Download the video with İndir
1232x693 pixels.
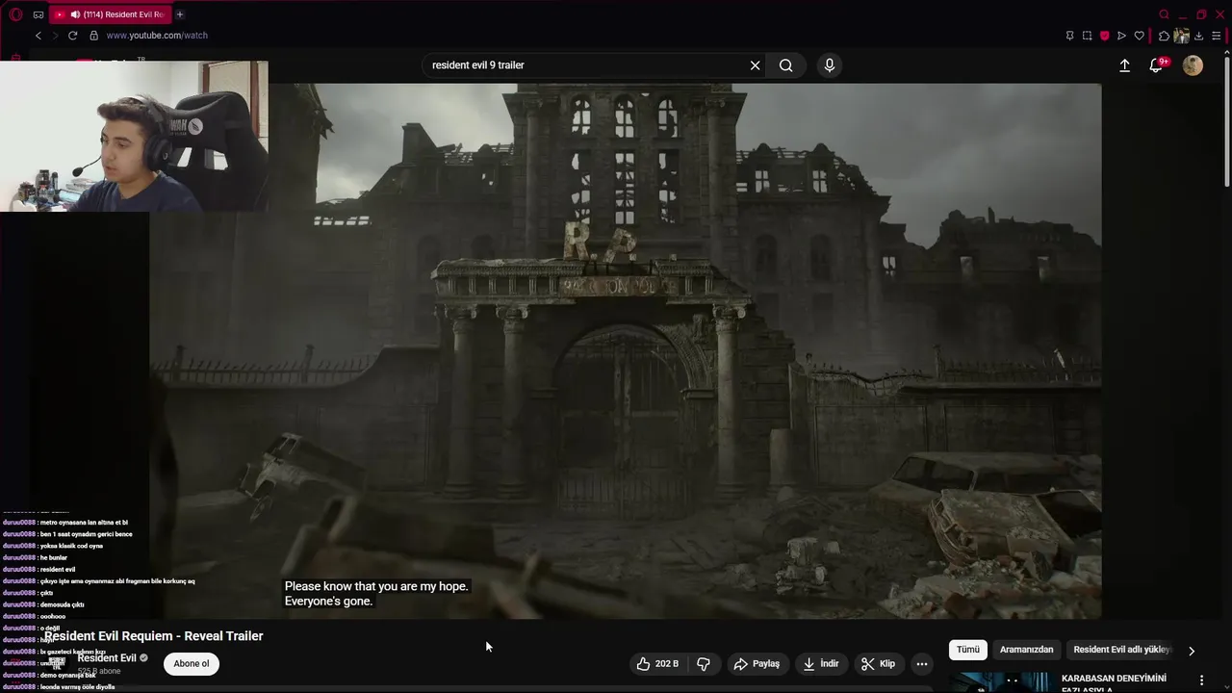(x=821, y=663)
